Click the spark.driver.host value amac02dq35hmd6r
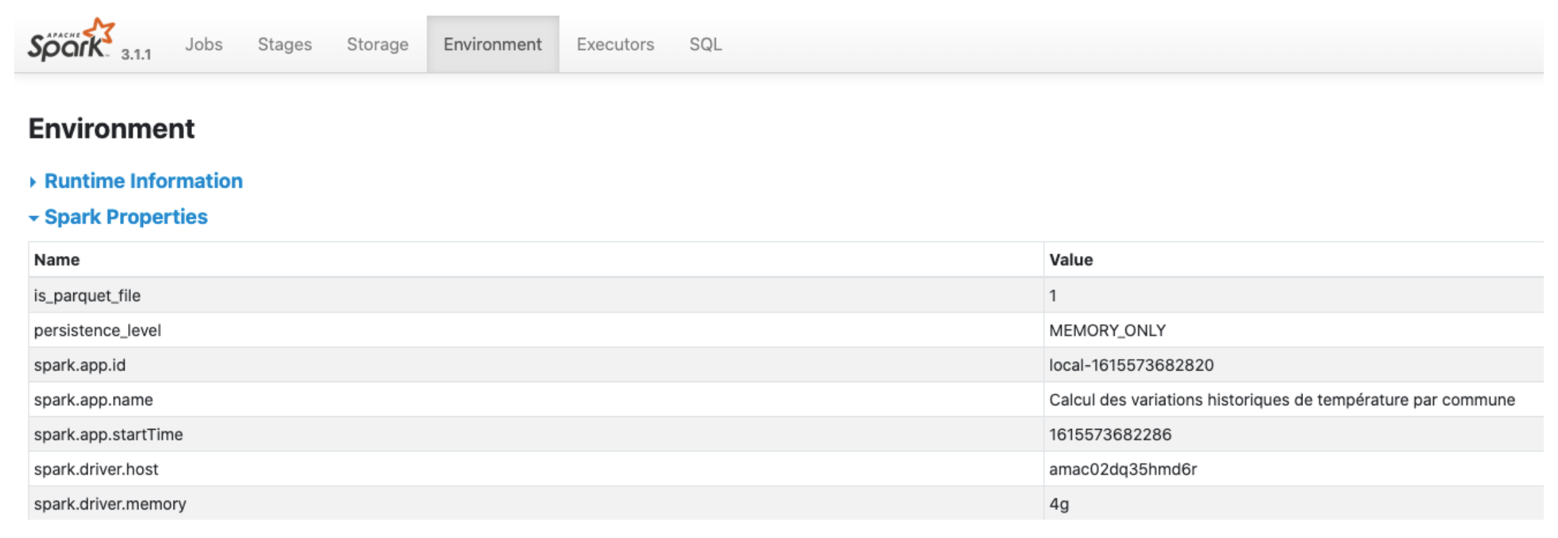 [1123, 469]
